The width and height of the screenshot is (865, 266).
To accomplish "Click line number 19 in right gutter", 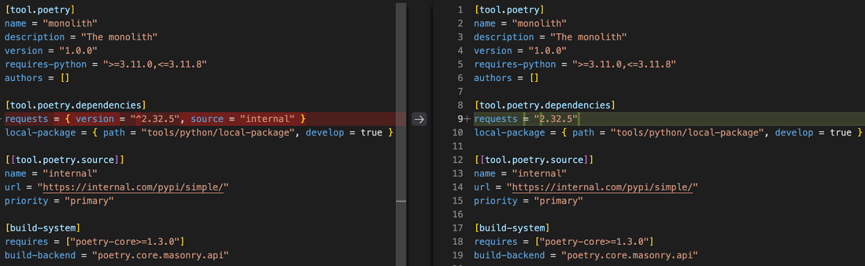I will (458, 255).
